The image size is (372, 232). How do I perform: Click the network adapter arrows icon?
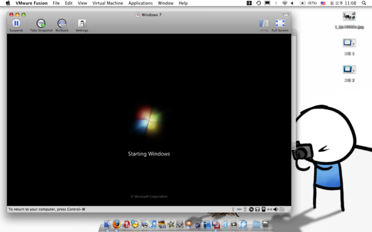point(270,209)
